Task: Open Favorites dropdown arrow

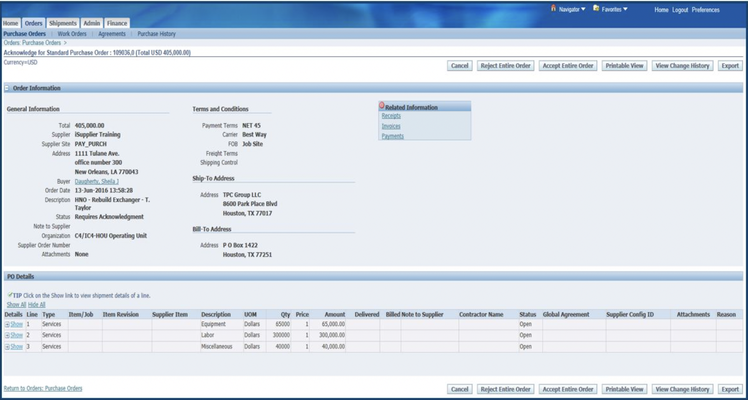Action: (x=625, y=9)
